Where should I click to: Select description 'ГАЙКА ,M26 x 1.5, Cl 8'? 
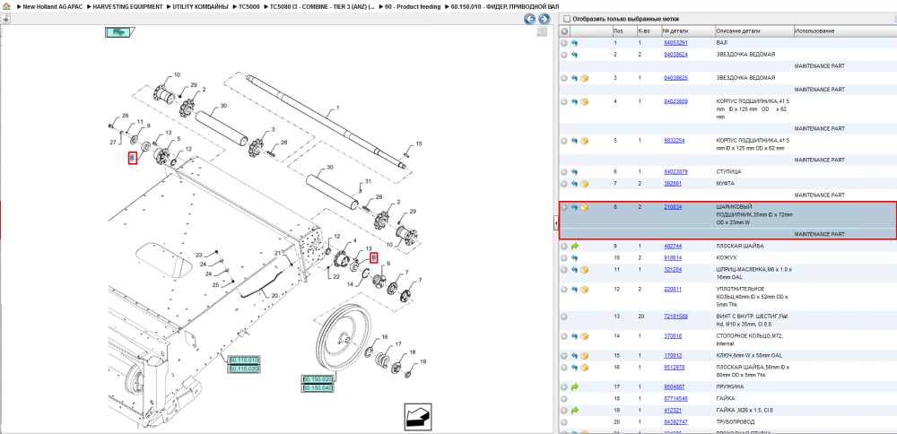click(745, 410)
